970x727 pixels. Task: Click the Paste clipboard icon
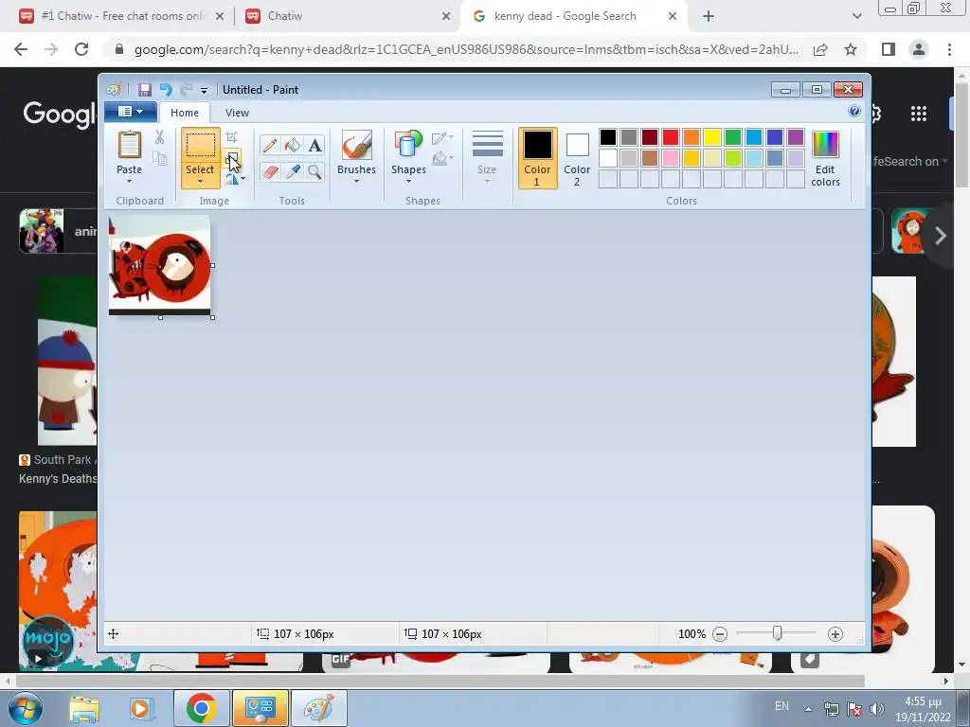point(129,146)
